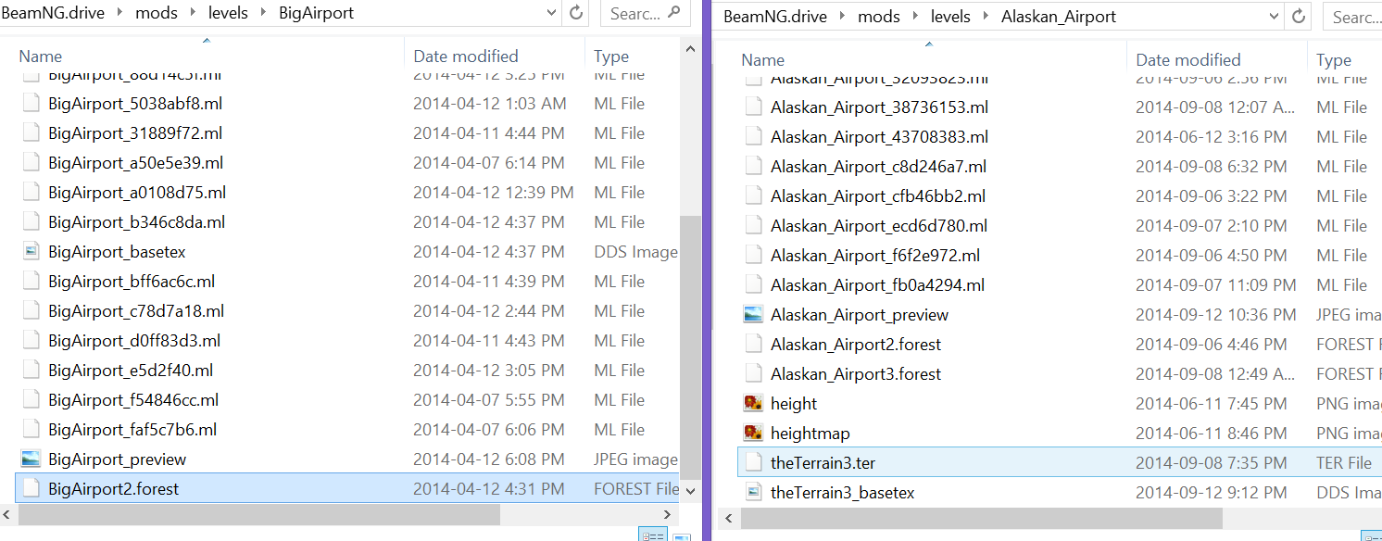Expand the breadcrumb arrow after levels in Alaskan_Airport window

[986, 18]
